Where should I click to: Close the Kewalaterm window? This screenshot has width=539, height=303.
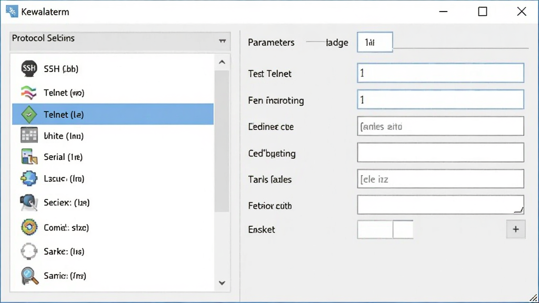tap(522, 12)
